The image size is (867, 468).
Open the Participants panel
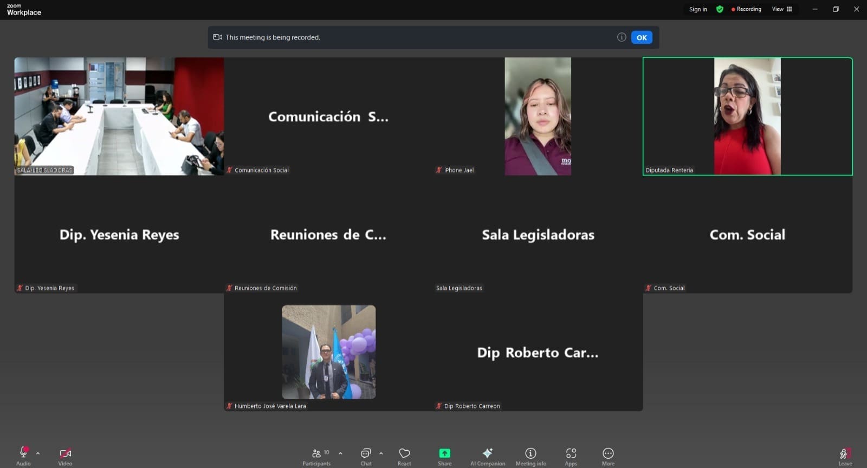(x=316, y=456)
